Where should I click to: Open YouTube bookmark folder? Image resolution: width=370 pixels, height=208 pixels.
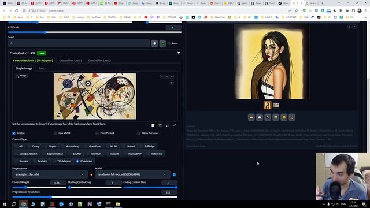coord(94,17)
